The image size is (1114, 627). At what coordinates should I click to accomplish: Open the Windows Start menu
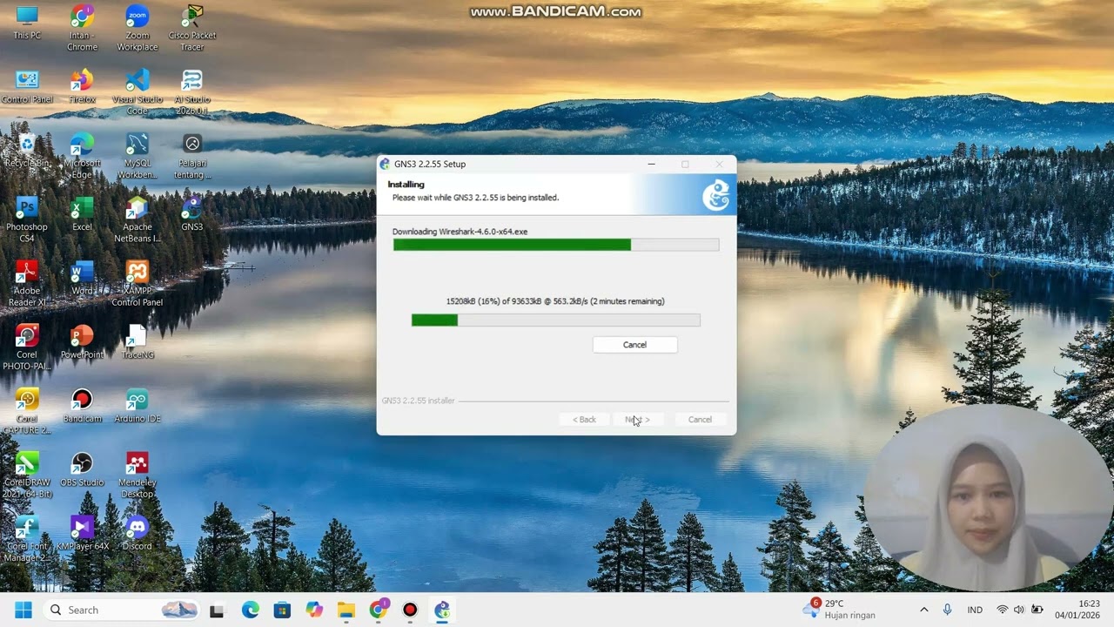tap(23, 610)
